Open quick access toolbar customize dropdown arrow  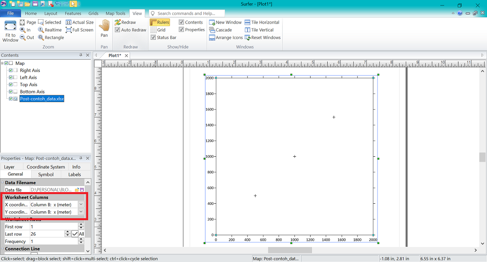click(x=79, y=4)
